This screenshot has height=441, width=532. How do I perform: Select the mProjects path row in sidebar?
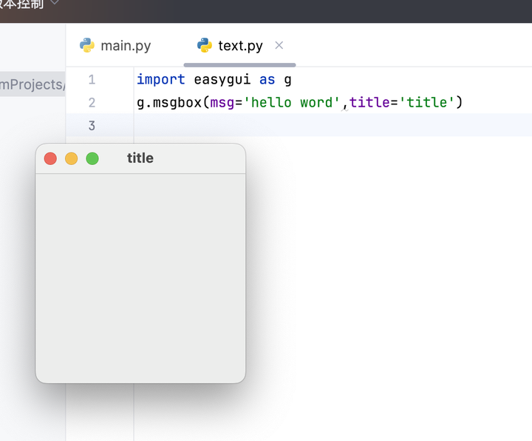pos(33,84)
